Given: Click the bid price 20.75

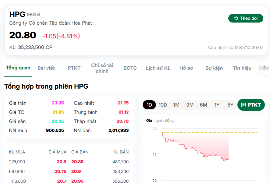Looking at the screenshot, I should pos(61,171).
